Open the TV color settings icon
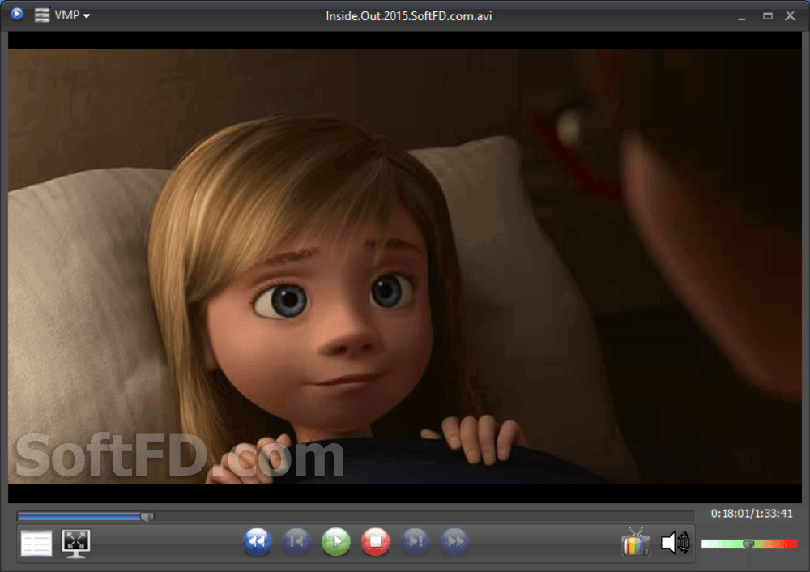The width and height of the screenshot is (810, 572). tap(635, 542)
